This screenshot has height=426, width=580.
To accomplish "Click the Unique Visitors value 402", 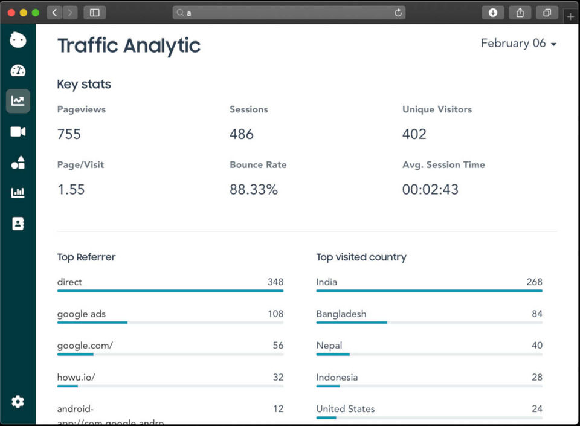I will tap(414, 134).
